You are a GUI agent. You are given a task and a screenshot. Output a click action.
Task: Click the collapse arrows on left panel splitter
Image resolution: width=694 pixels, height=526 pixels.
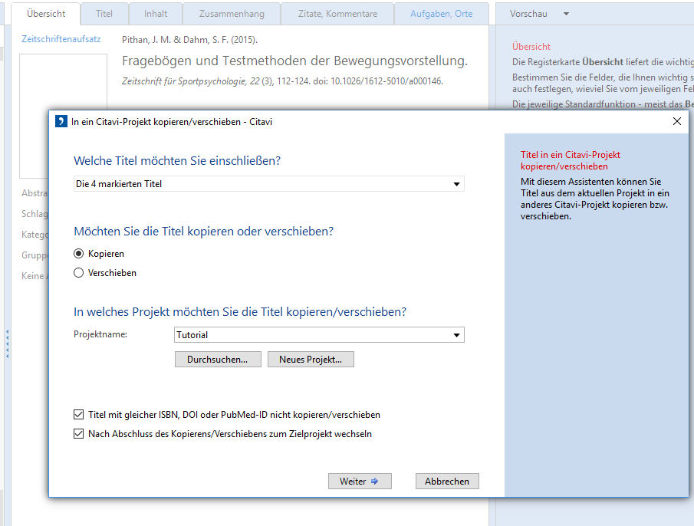7,344
